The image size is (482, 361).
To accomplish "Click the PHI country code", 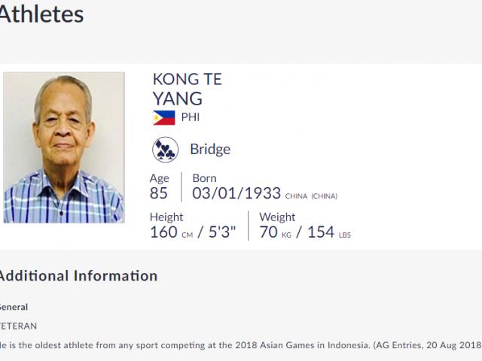I will coord(190,117).
